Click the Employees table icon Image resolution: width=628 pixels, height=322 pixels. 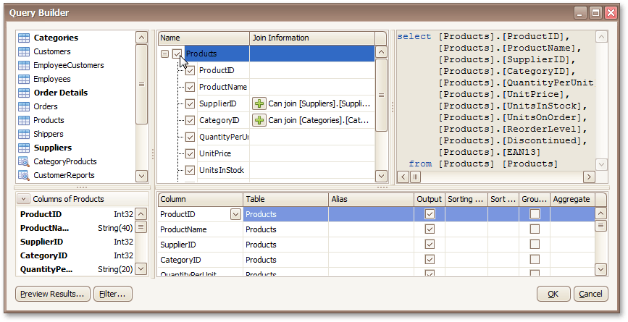(23, 79)
